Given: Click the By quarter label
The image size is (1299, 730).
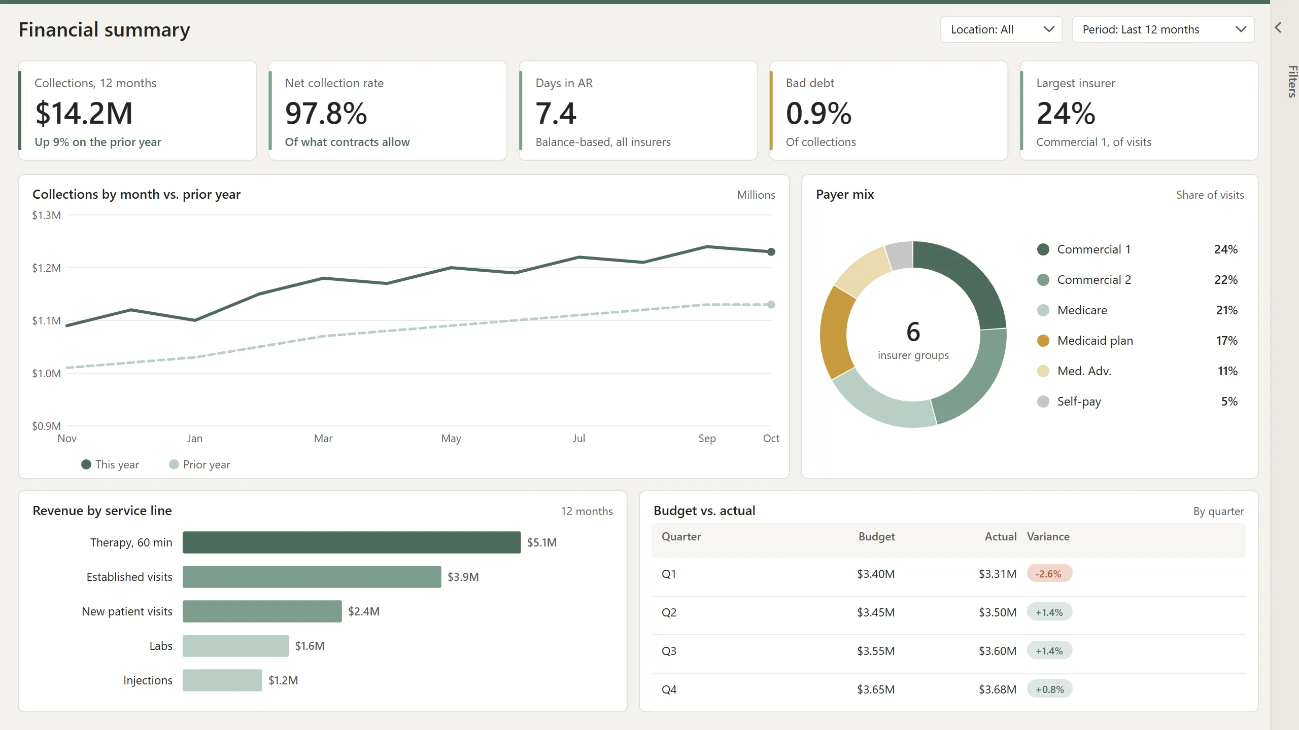Looking at the screenshot, I should pos(1218,511).
